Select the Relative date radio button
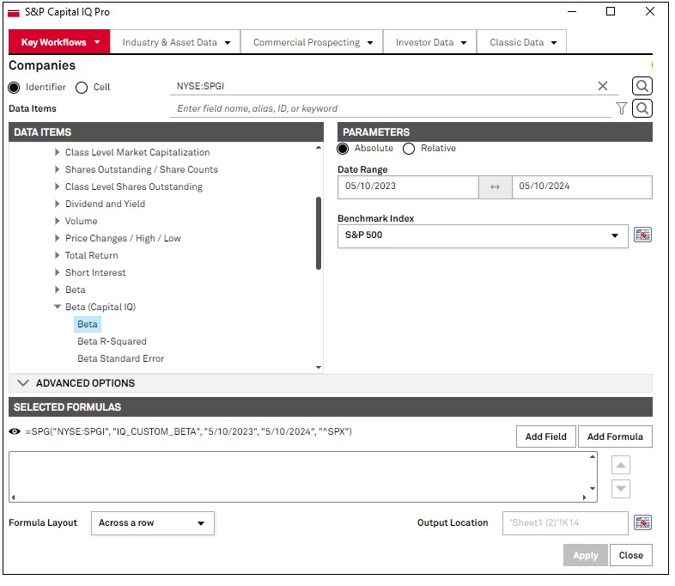Screen dimensions: 675x586 (x=409, y=149)
